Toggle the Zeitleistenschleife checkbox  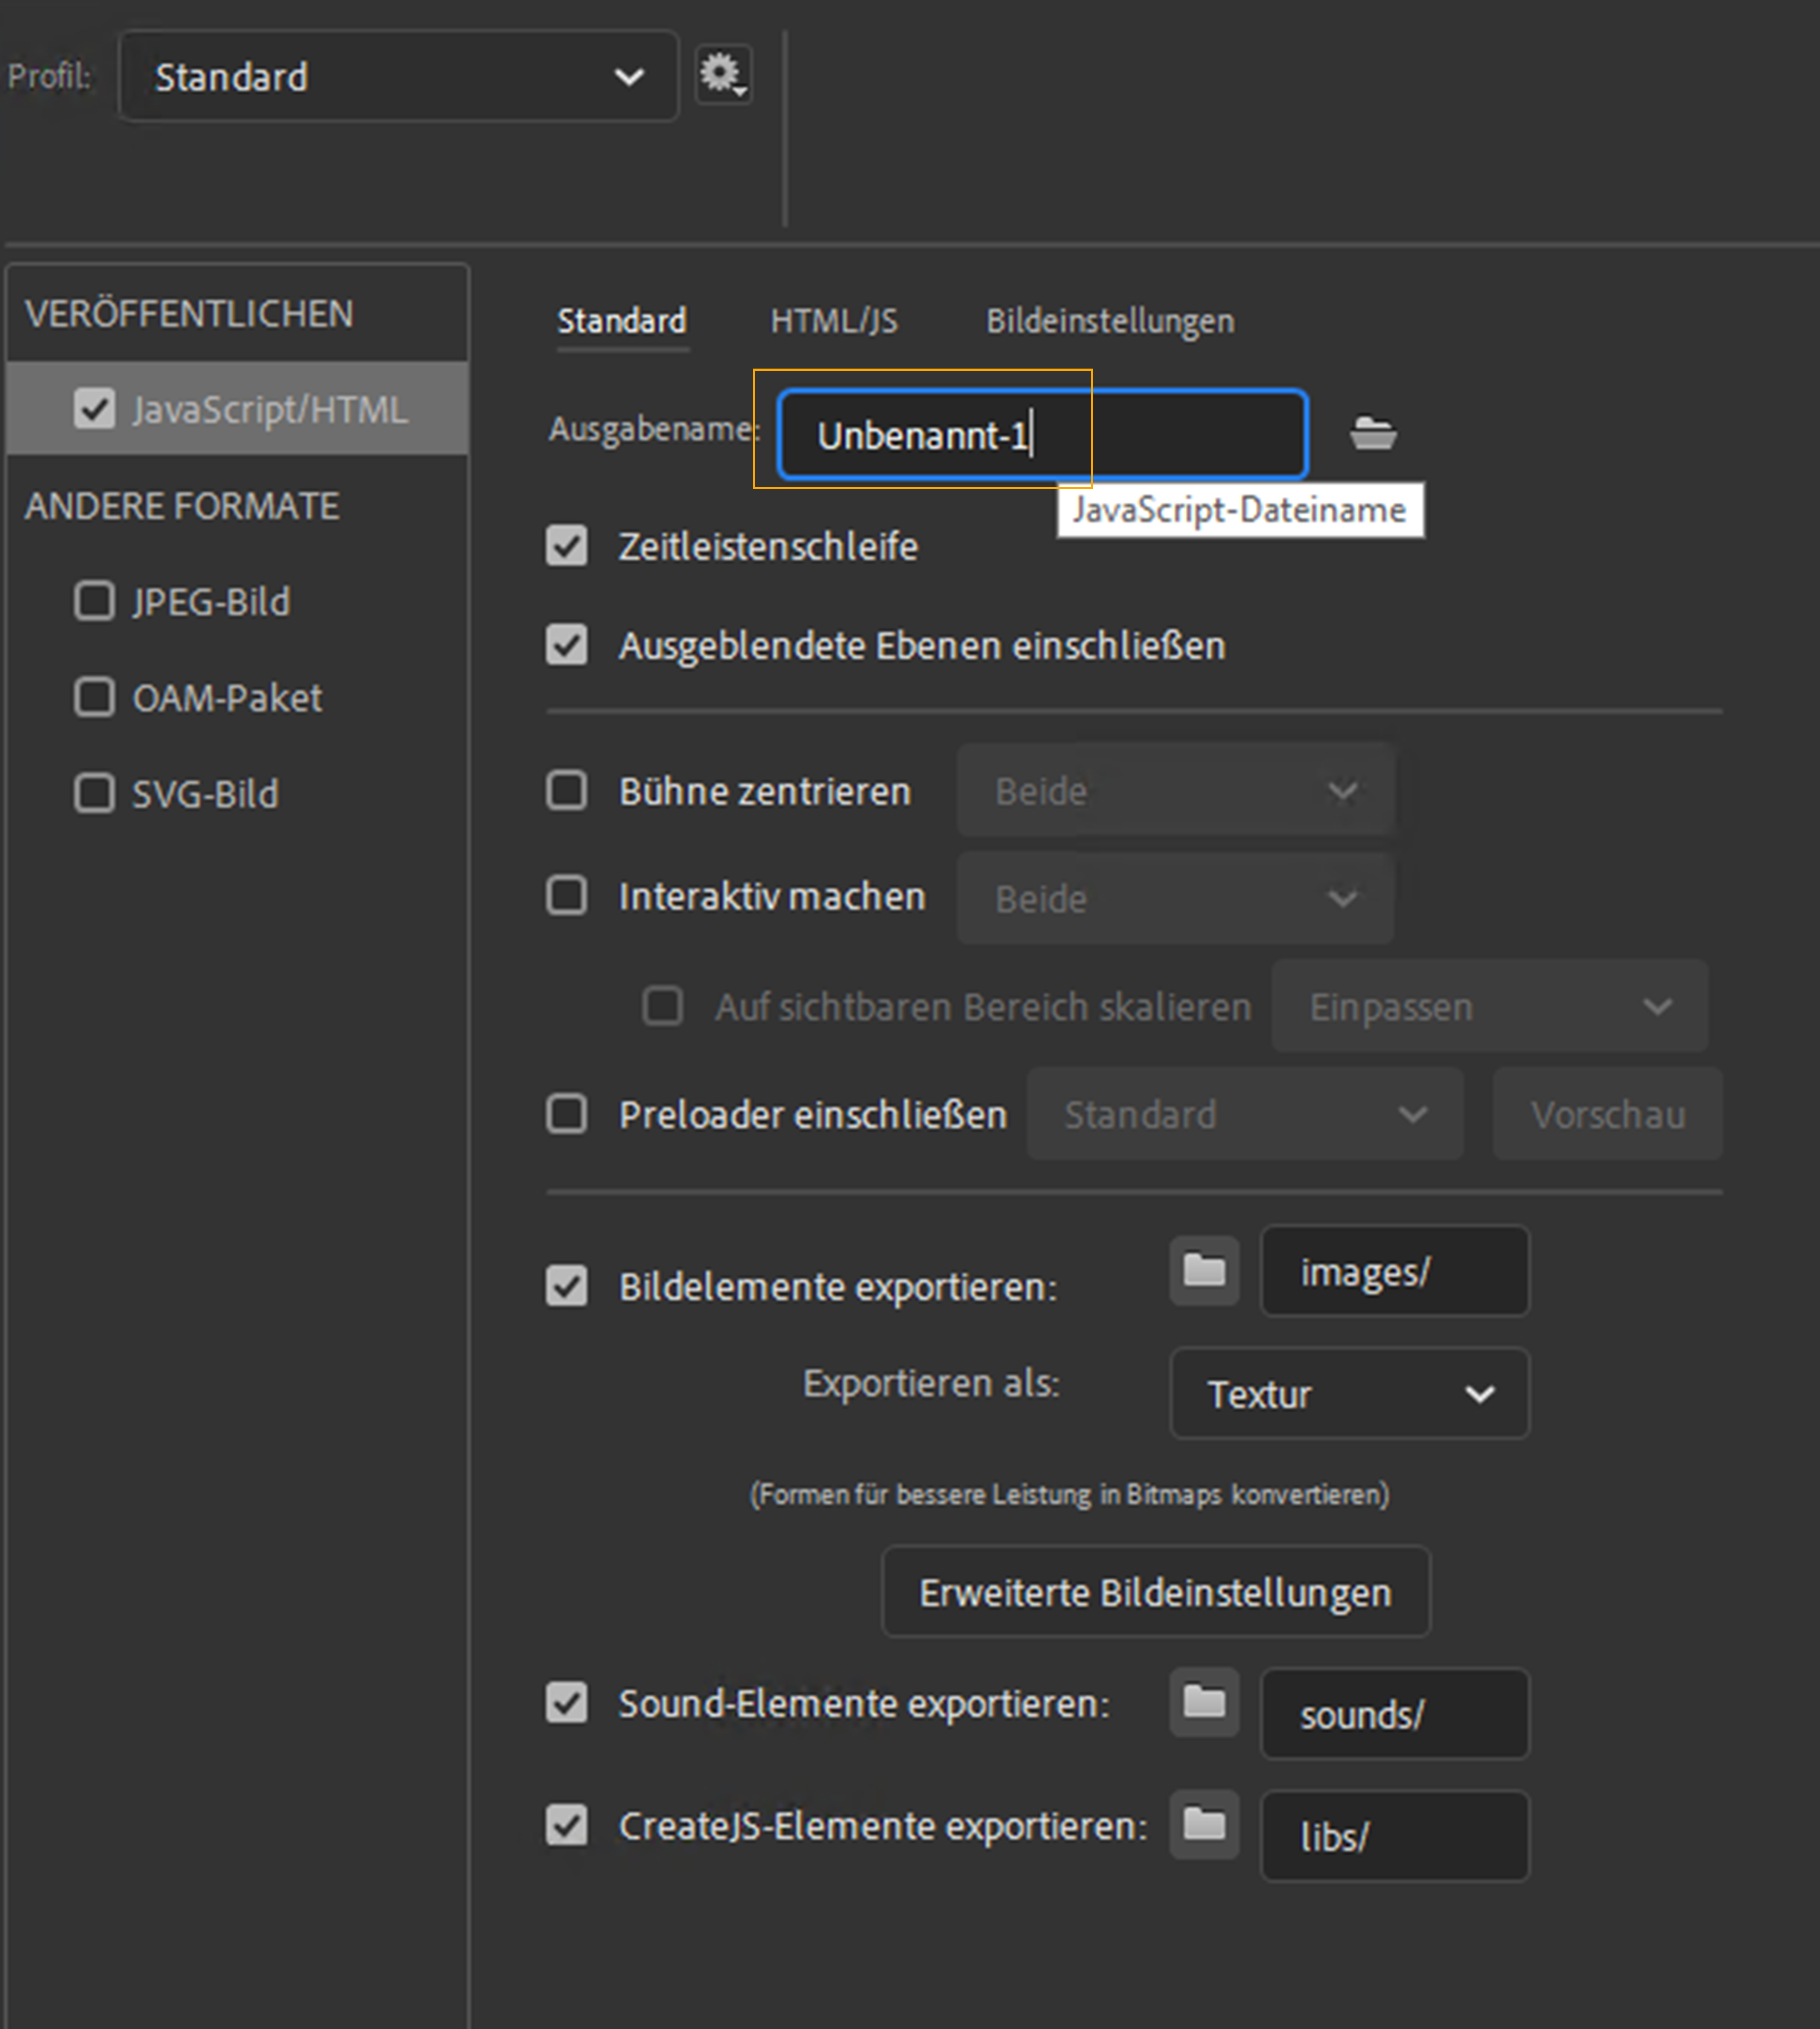tap(567, 546)
